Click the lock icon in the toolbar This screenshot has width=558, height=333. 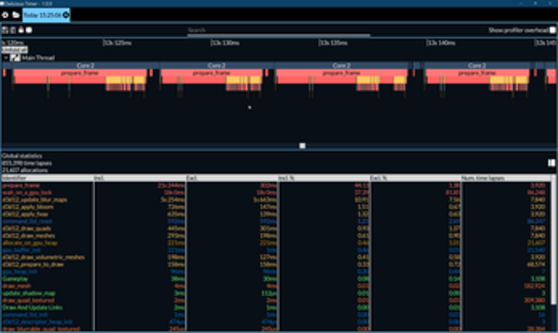[20, 30]
